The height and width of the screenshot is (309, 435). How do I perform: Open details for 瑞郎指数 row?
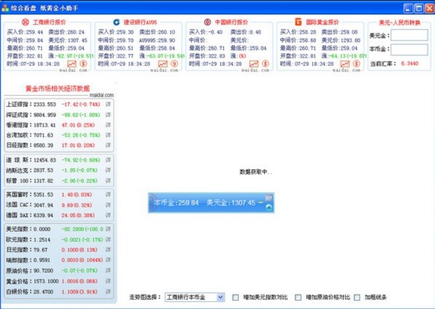pos(108,260)
